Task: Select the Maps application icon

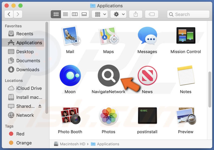Action: 109,36
